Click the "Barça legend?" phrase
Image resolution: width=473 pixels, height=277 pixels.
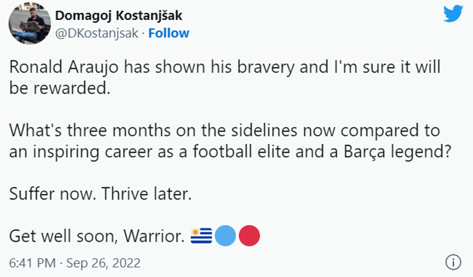click(x=397, y=152)
